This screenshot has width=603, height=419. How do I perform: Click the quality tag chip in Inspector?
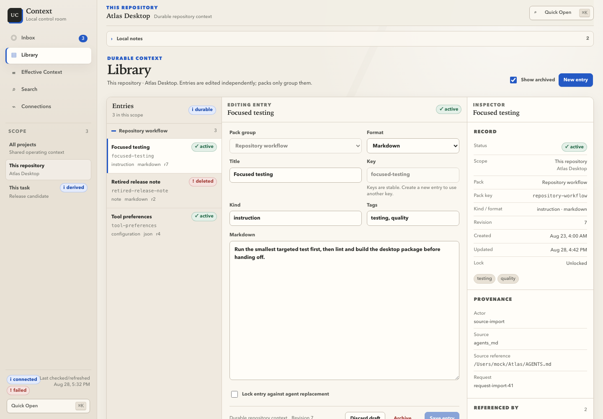tap(508, 279)
